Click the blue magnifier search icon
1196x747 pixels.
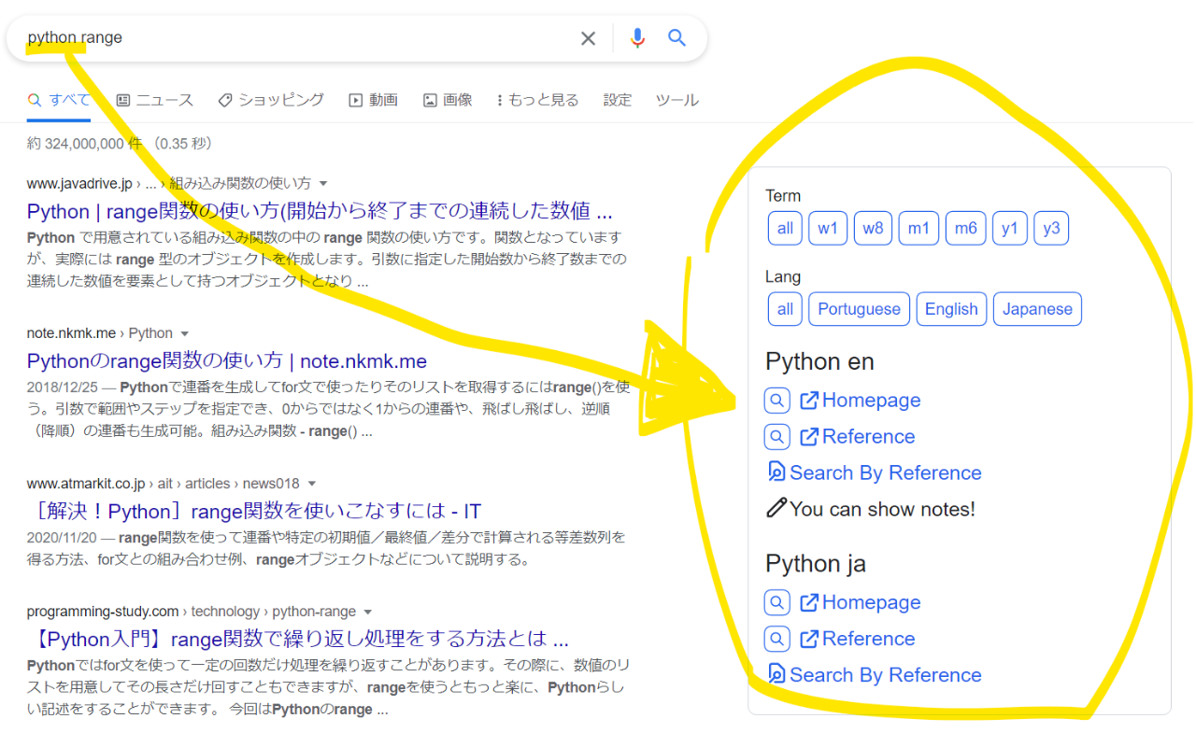pos(676,37)
